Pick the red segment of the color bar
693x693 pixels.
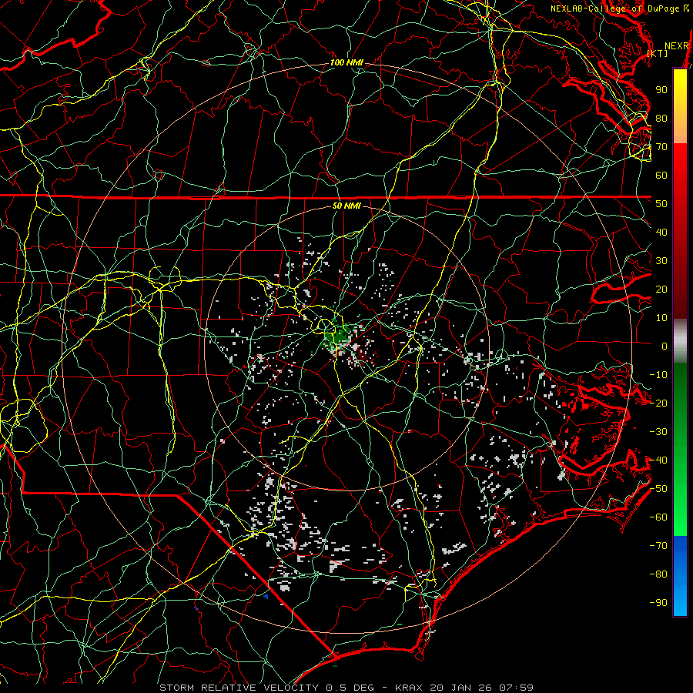pyautogui.click(x=680, y=231)
